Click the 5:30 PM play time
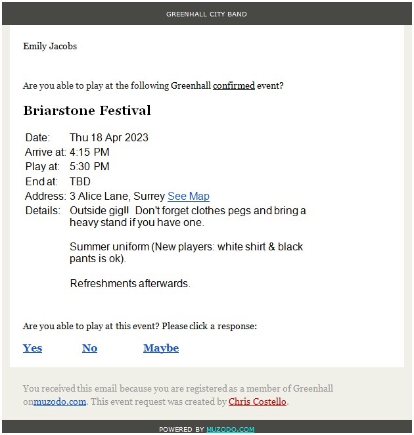The width and height of the screenshot is (414, 435). pyautogui.click(x=89, y=167)
